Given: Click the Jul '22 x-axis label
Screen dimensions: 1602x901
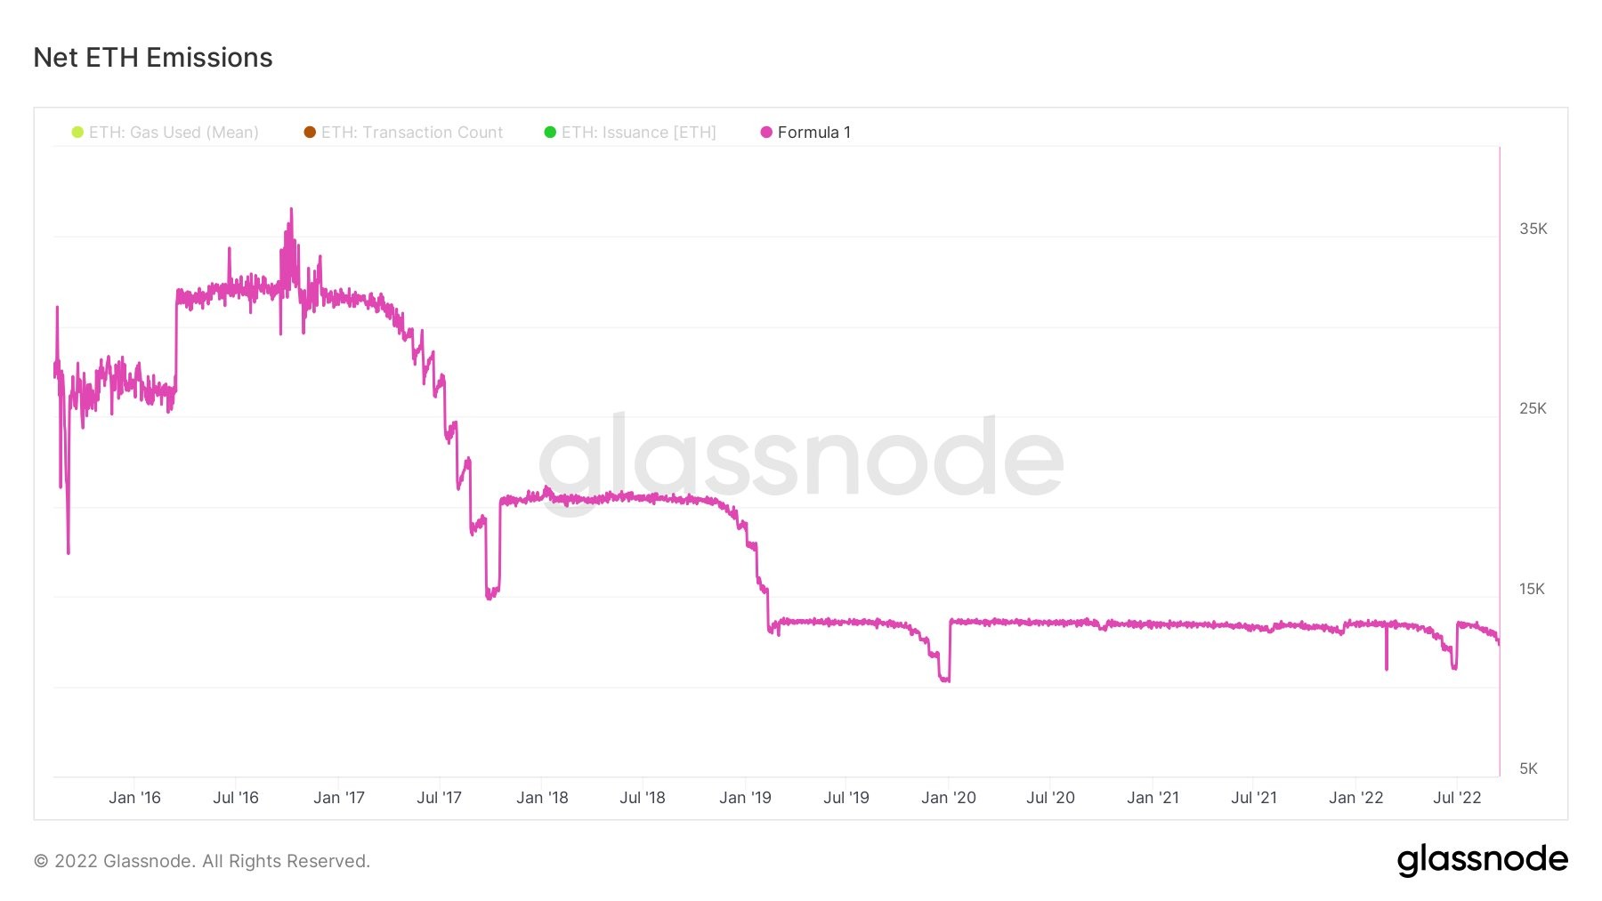Looking at the screenshot, I should (1457, 798).
